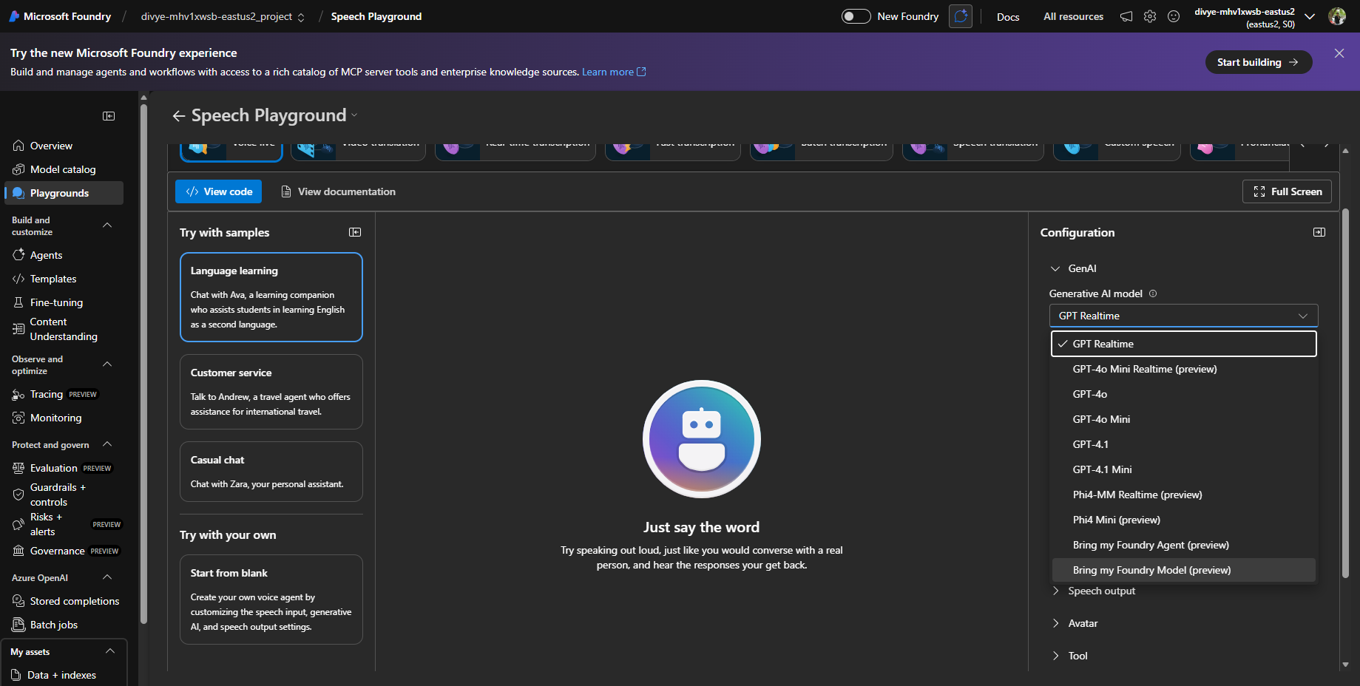
Task: Collapse the Build and customize section
Action: click(x=107, y=225)
